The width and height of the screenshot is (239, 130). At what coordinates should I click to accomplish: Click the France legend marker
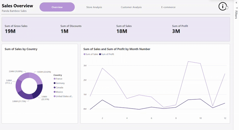(55, 79)
